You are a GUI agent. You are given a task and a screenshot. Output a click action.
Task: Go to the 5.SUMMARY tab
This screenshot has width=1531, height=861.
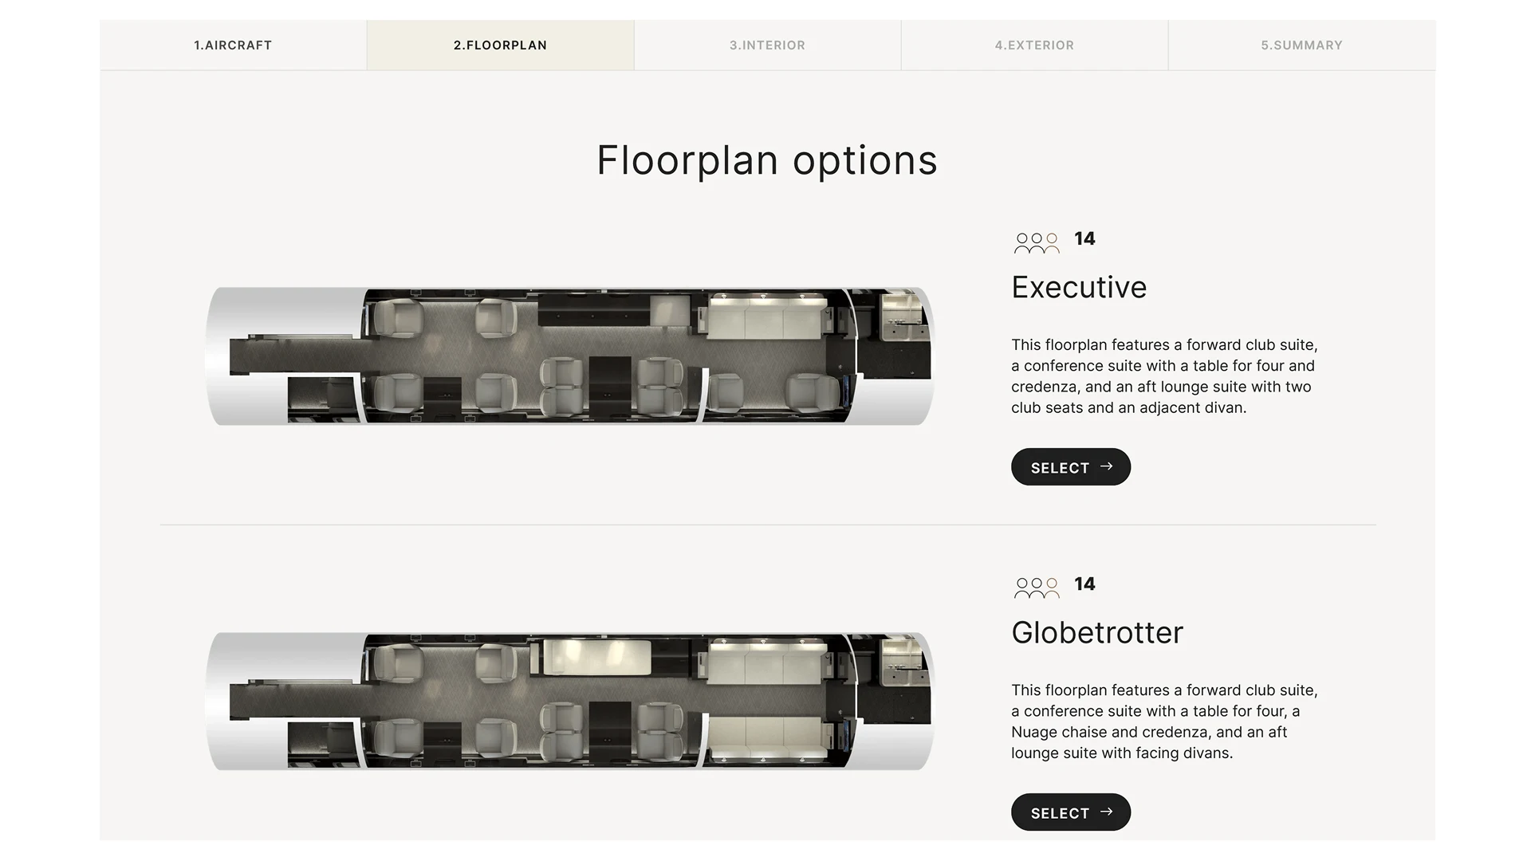[1301, 45]
